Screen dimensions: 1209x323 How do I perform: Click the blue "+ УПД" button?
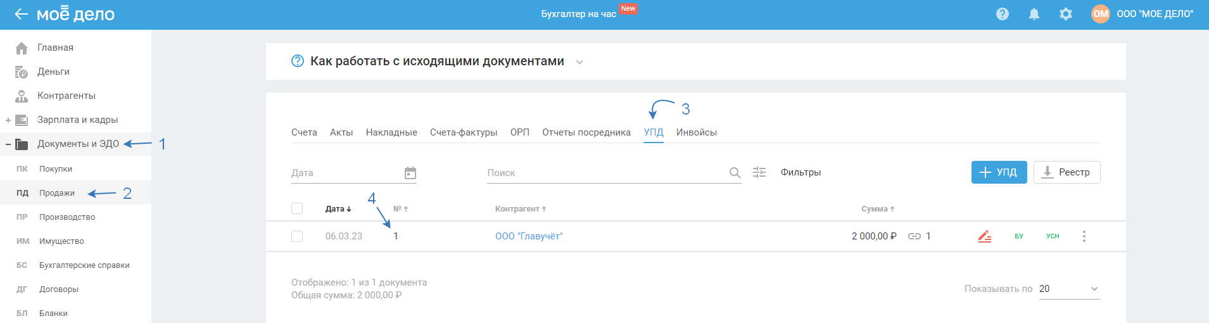(999, 172)
